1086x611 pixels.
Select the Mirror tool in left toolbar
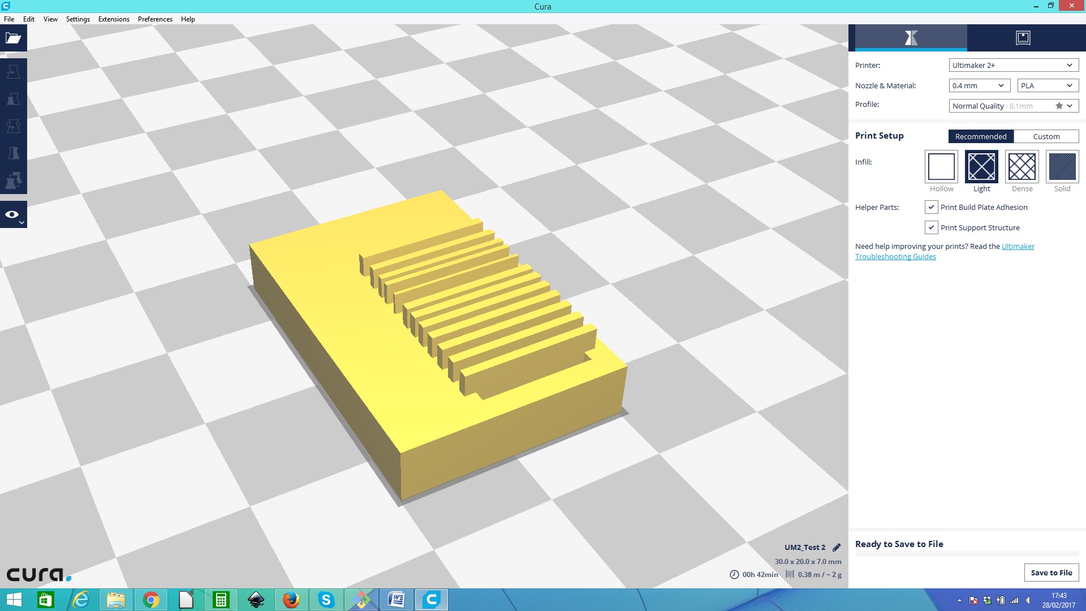(x=13, y=153)
